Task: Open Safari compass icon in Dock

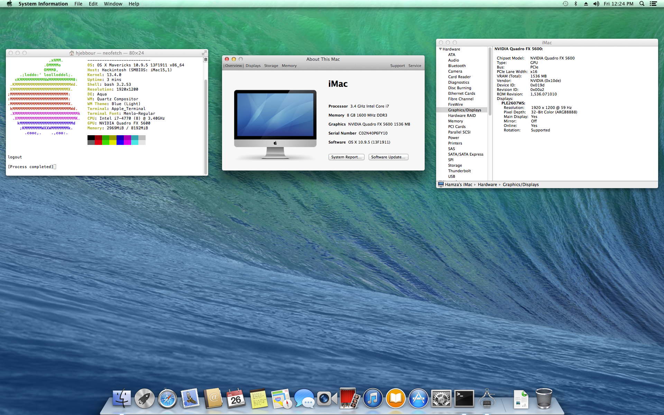Action: click(167, 398)
